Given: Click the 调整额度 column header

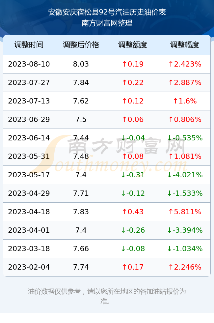Looking at the screenshot, I should coord(133,45).
